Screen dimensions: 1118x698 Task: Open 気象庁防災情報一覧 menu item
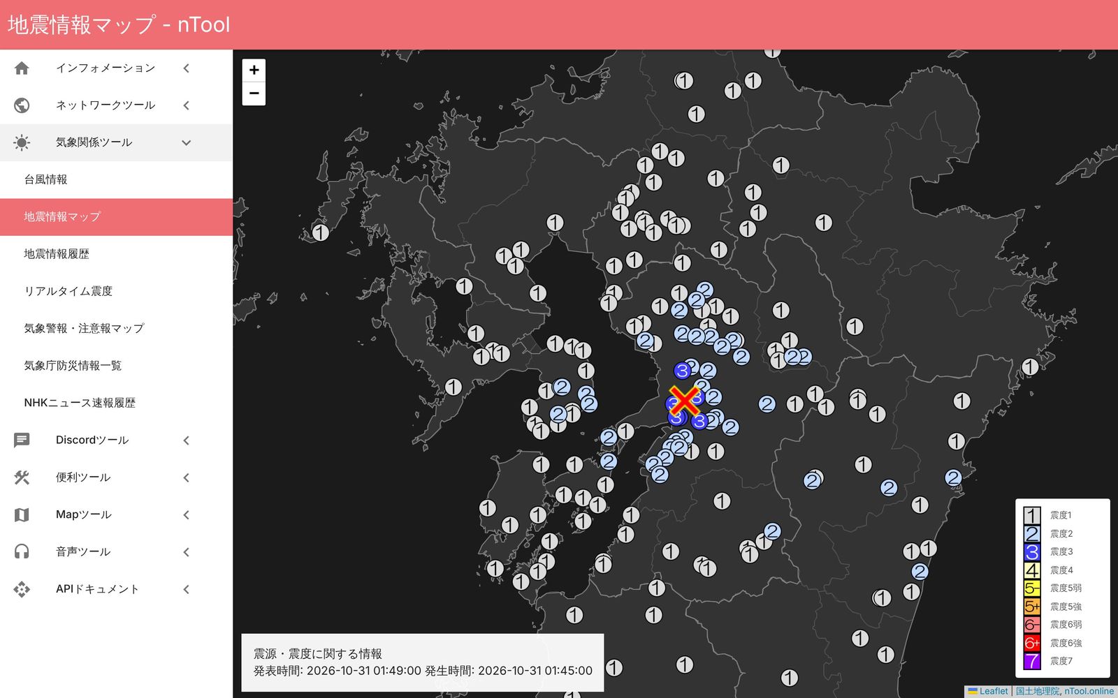coord(116,366)
